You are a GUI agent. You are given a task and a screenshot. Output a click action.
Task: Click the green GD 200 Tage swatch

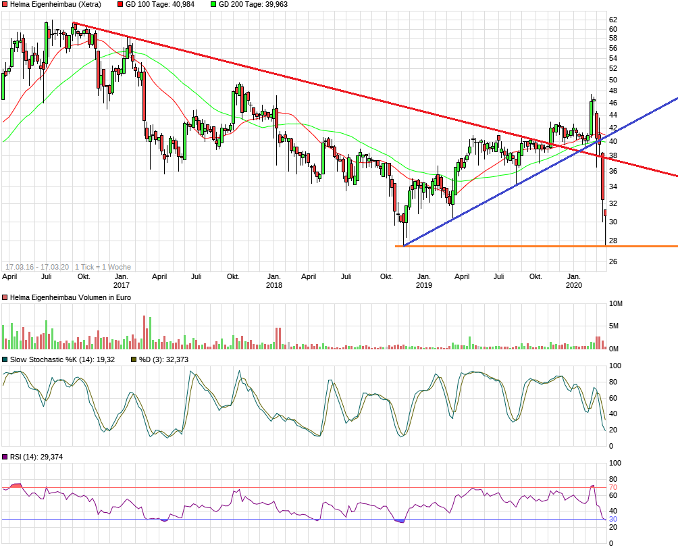pos(213,4)
